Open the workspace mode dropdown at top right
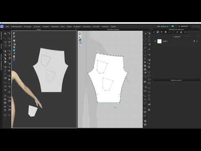The height and width of the screenshot is (151, 201). click(x=184, y=26)
